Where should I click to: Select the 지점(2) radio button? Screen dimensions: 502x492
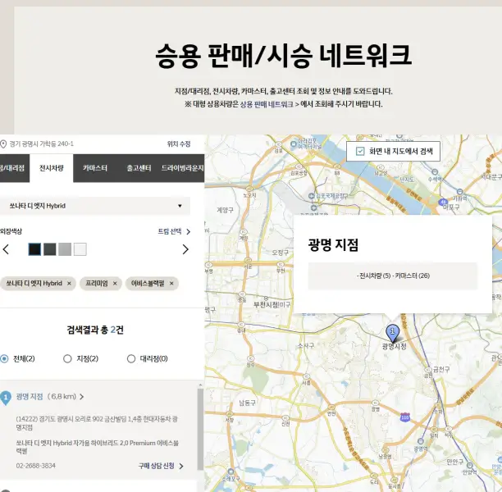point(67,359)
